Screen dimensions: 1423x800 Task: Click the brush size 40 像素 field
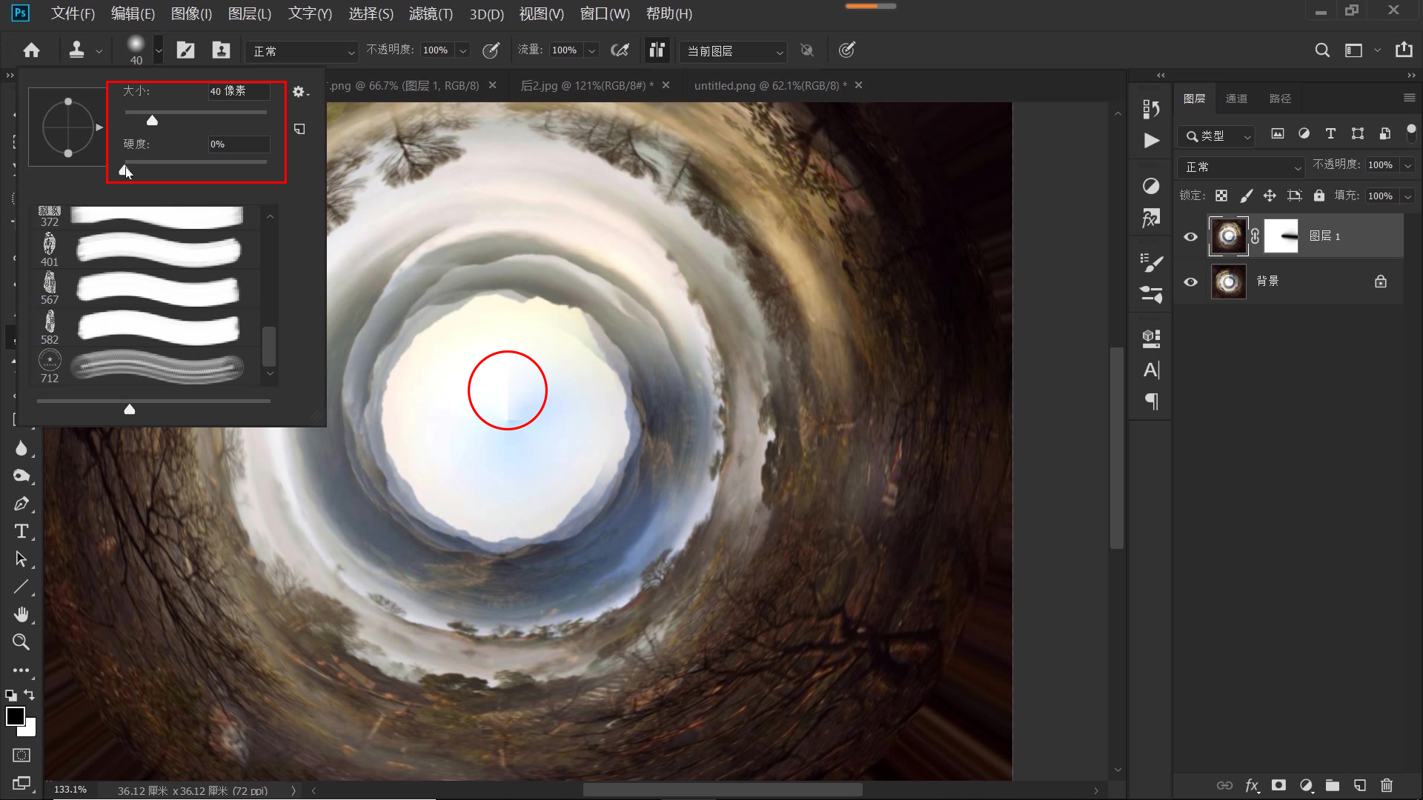(238, 91)
